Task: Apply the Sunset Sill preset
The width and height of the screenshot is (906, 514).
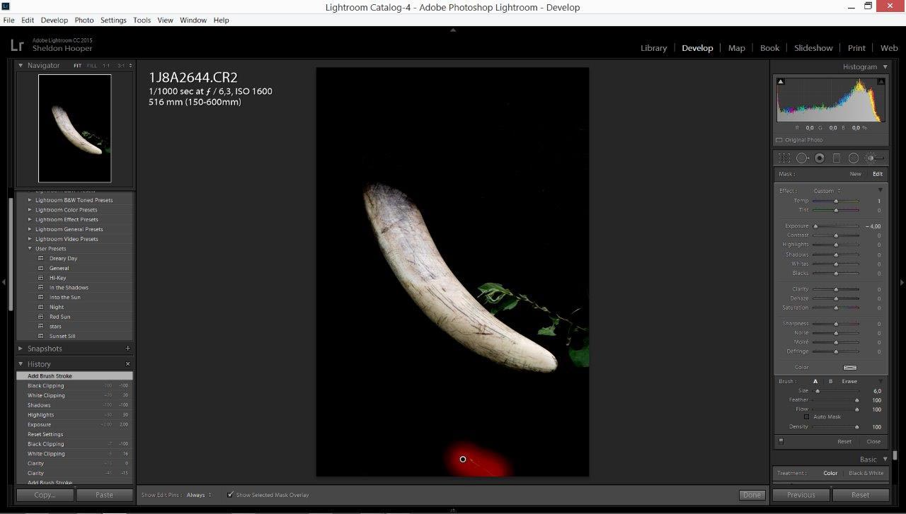Action: click(62, 337)
